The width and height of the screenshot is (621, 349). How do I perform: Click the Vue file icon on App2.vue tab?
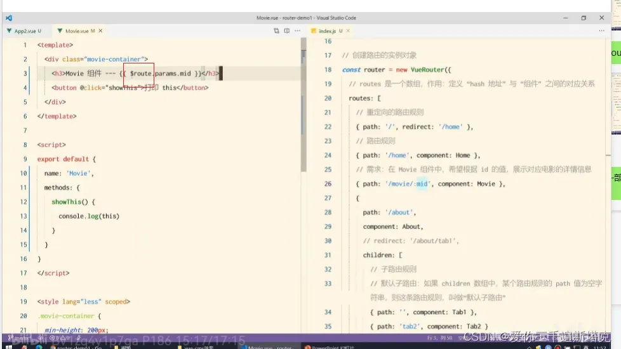9,31
